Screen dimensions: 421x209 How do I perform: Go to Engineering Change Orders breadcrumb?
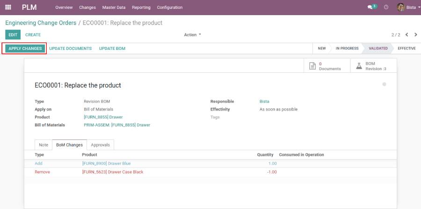click(x=41, y=23)
